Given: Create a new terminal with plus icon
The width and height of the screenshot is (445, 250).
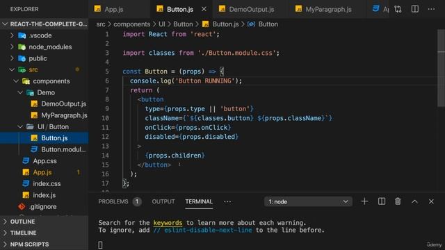Looking at the screenshot, I should [364, 201].
